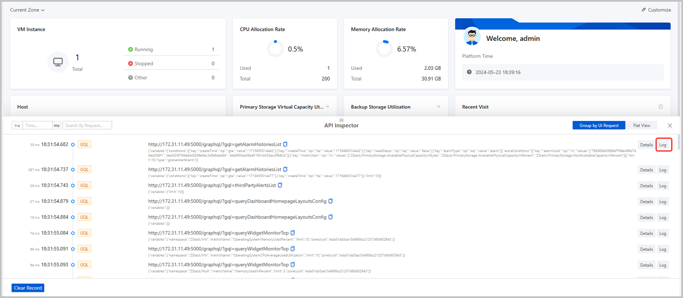Focus the Search By Request field
Screen dimensions: 683x298
(x=87, y=125)
